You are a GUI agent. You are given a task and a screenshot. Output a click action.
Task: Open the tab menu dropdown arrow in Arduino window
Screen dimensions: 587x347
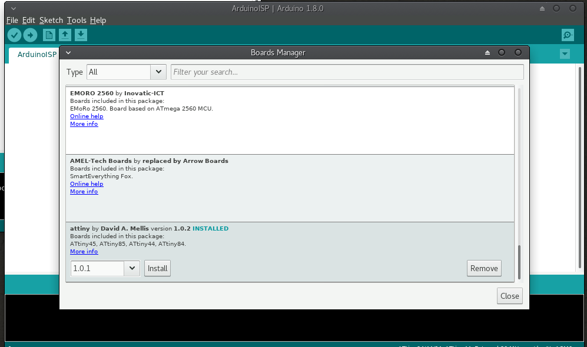[565, 54]
